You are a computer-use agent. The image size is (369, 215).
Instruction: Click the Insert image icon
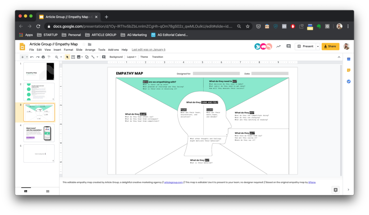(79, 57)
